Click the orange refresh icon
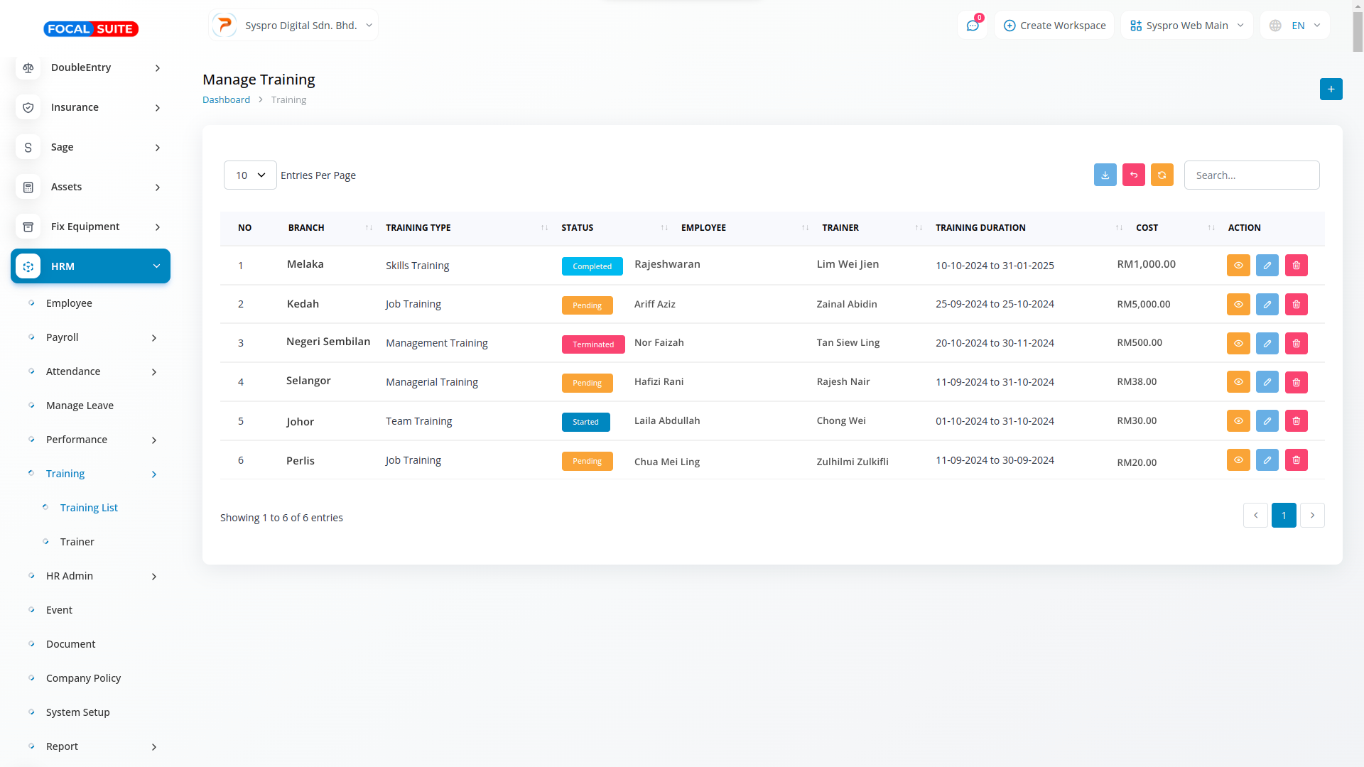Screen dimensions: 1364x767 click(x=1162, y=175)
